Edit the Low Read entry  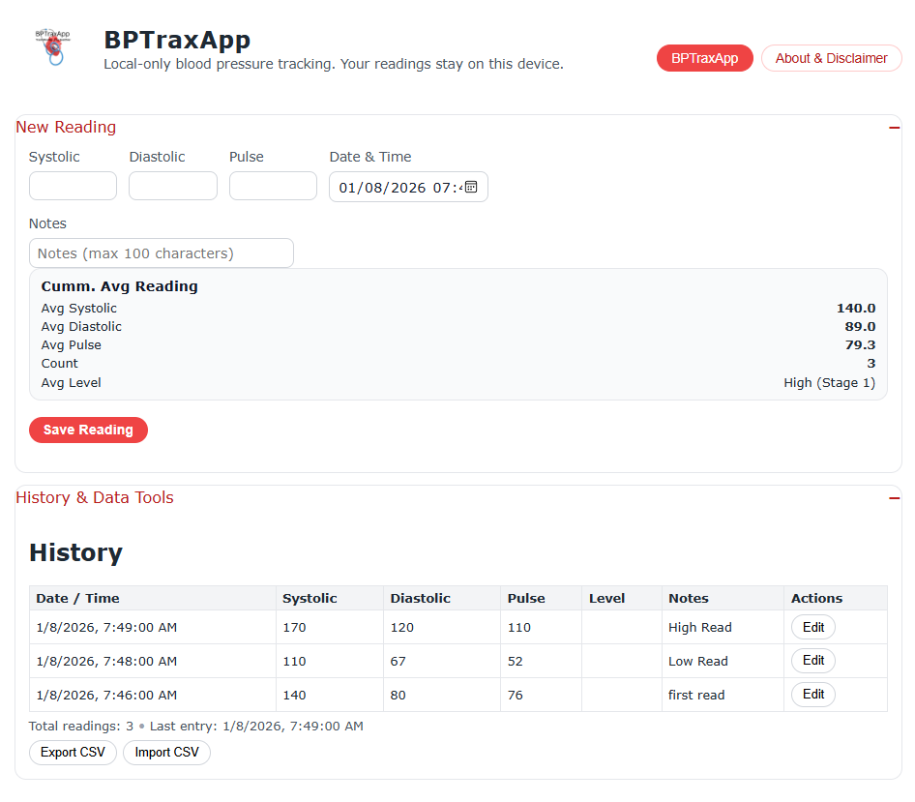(x=812, y=661)
